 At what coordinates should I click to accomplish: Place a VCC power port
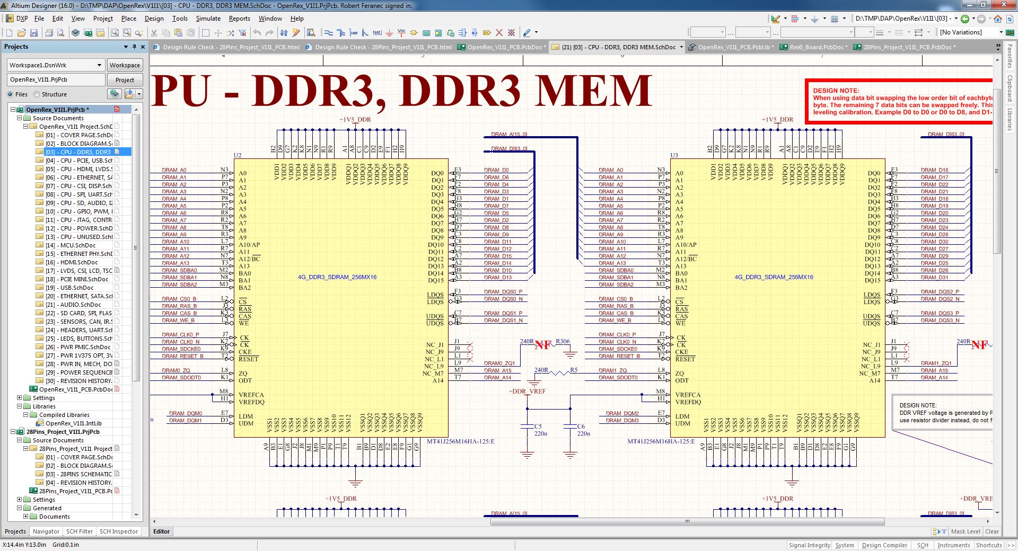[401, 33]
